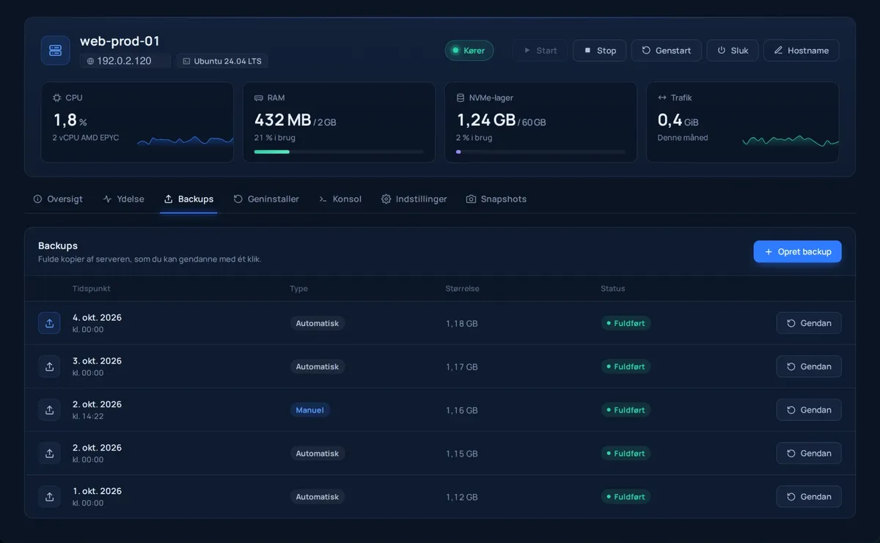Click the Ubuntu 24.04 LTS OS icon
Screen dimensions: 880x543
pyautogui.click(x=186, y=61)
